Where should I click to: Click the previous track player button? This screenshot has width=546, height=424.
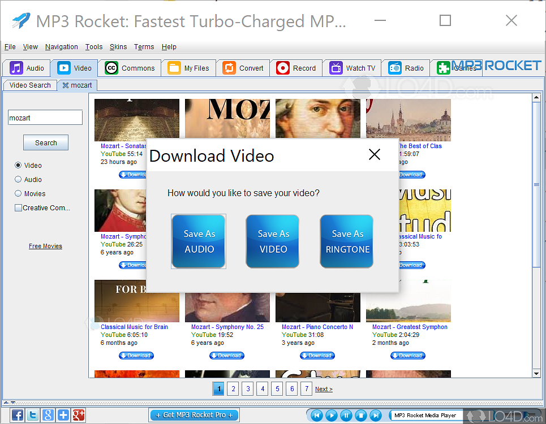click(316, 416)
